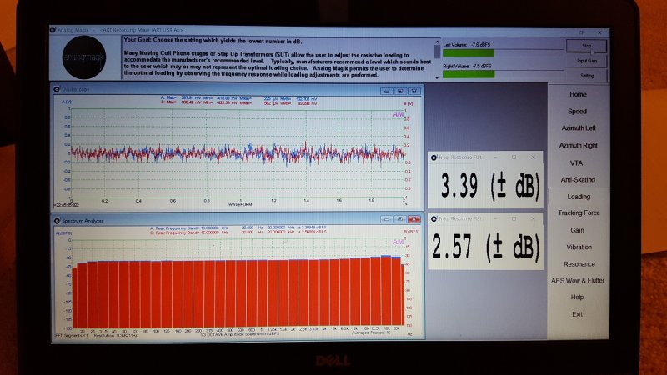Maximize the 2.57 dB frequency response window
Image resolution: width=667 pixels, height=375 pixels.
514,218
